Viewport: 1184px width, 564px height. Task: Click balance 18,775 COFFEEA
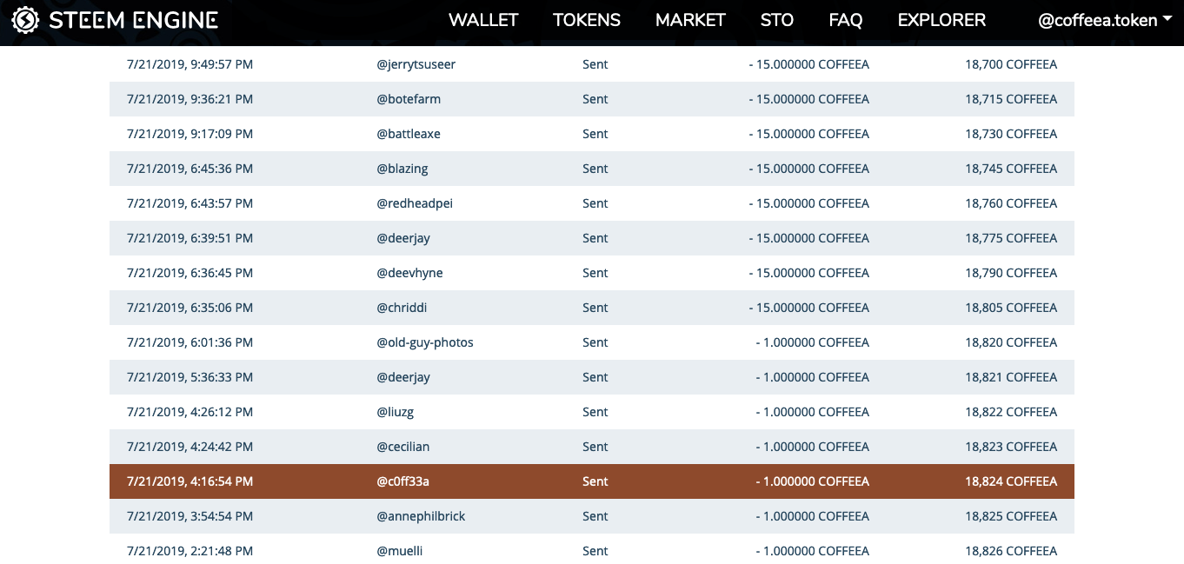pyautogui.click(x=1011, y=238)
